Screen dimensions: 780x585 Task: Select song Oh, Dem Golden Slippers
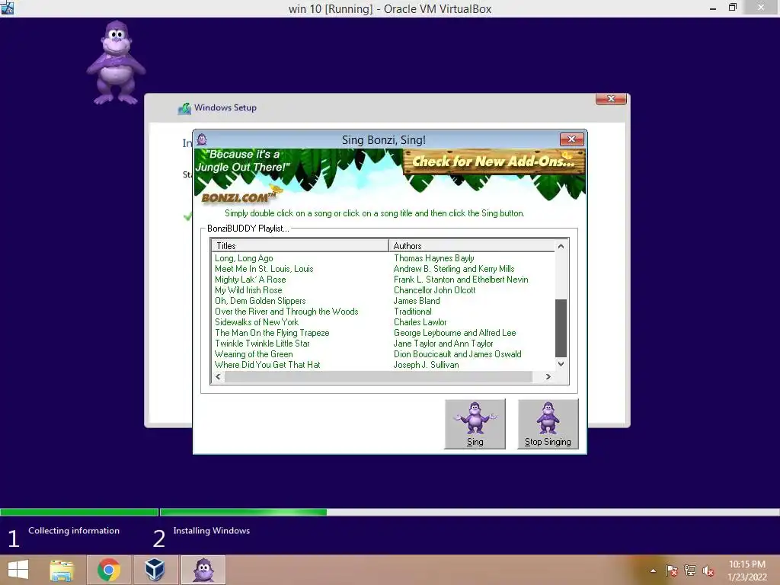click(261, 301)
